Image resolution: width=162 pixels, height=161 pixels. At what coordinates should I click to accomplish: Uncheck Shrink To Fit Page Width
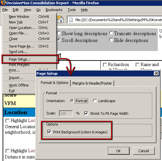(86, 113)
